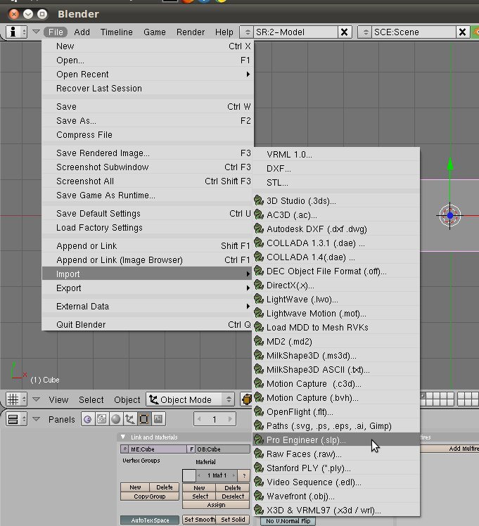Switch to Editing panel context
Viewport: 479px width, 526px height.
[144, 419]
